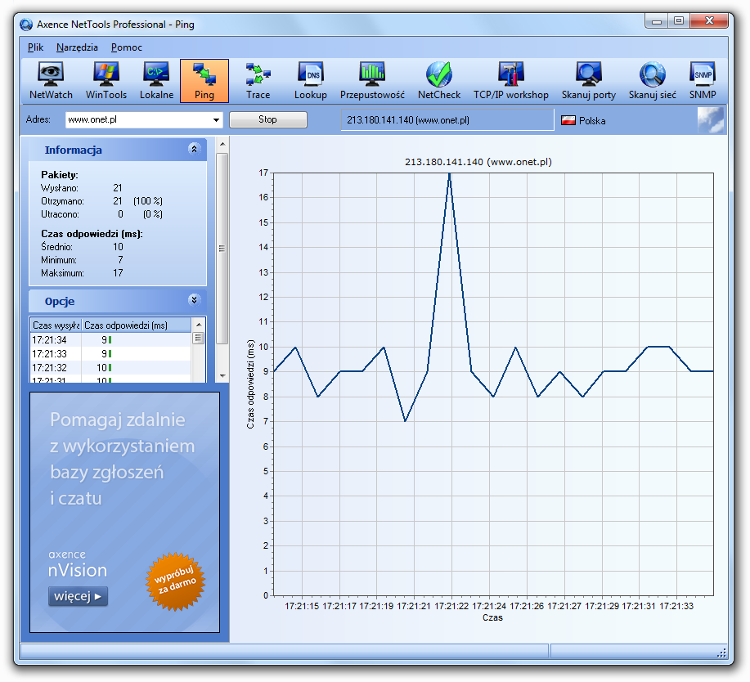Open the Lokalne local info tool
Viewport: 750px width, 682px height.
(x=156, y=81)
